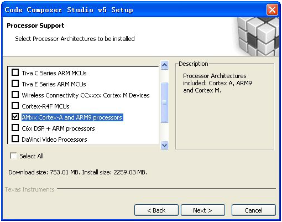Return using the Back button
Viewport: 282px width, 222px height.
[156, 210]
